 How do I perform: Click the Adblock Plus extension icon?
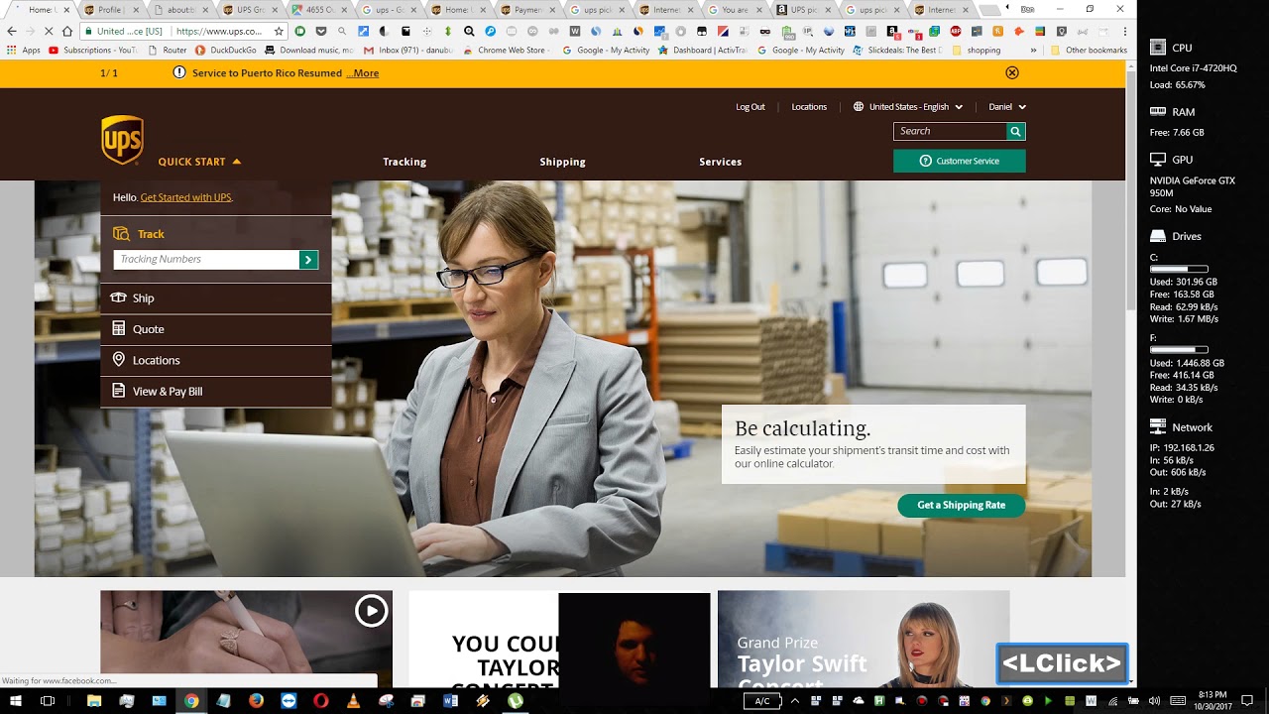click(x=956, y=31)
